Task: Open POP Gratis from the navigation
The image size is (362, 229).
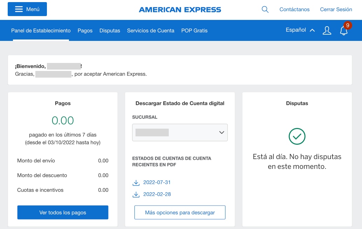Action: coord(194,30)
